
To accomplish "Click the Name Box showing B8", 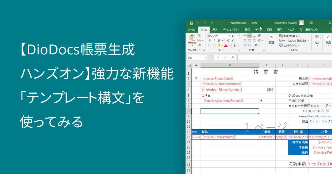I will click(197, 58).
